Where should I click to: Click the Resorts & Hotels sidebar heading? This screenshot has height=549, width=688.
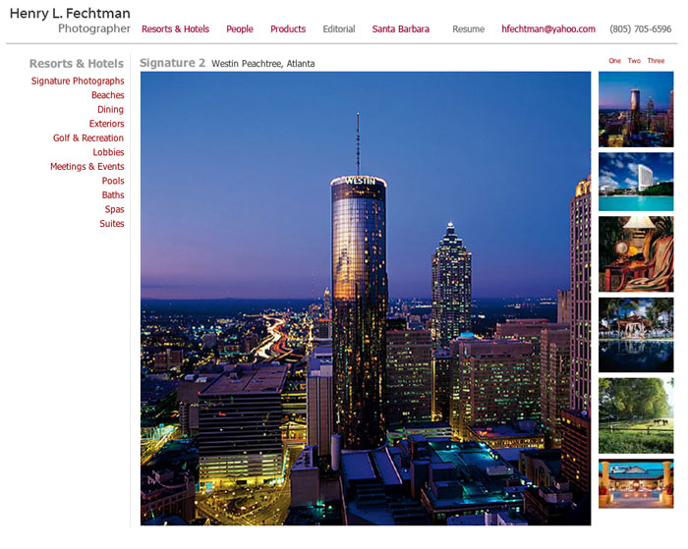click(x=77, y=64)
